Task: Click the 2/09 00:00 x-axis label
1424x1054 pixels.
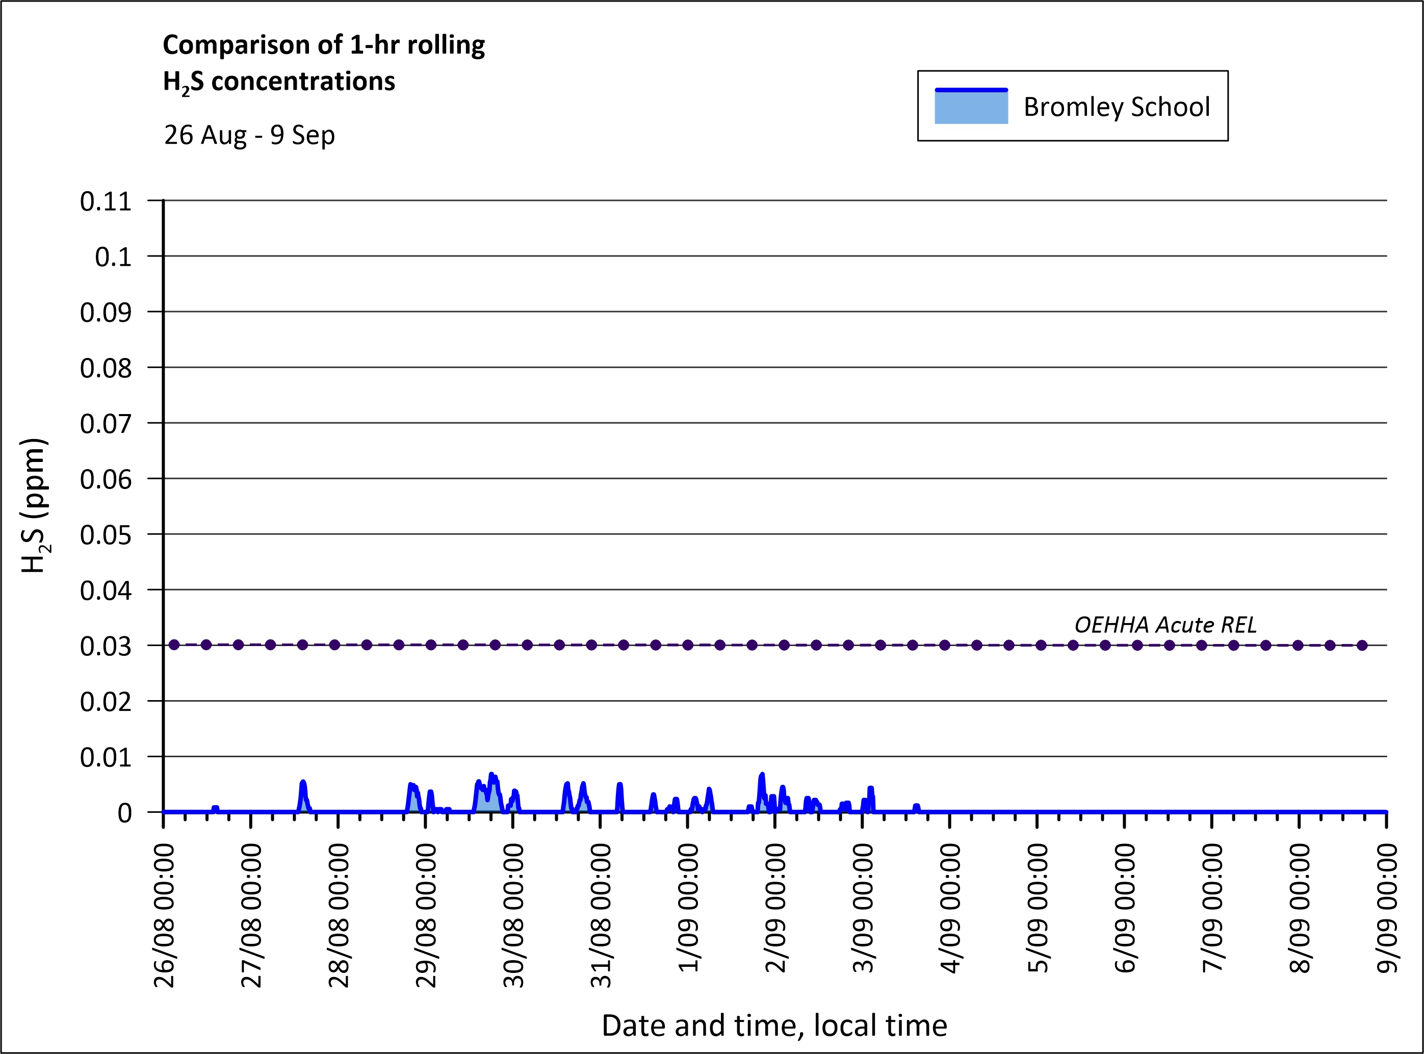Action: tap(776, 908)
